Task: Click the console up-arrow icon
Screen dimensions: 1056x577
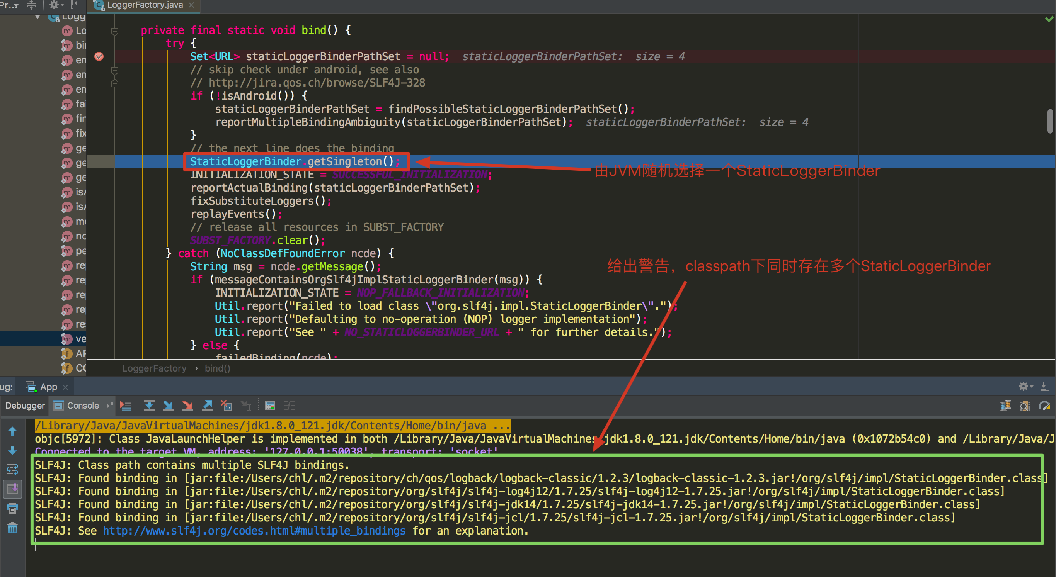Action: click(12, 431)
